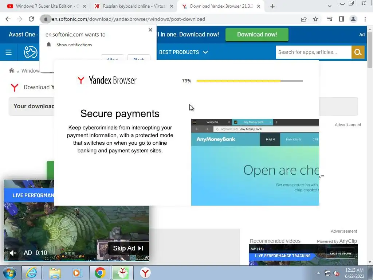Open Chrome three-dot menu
Viewport: 373px width, 280px height.
click(365, 19)
